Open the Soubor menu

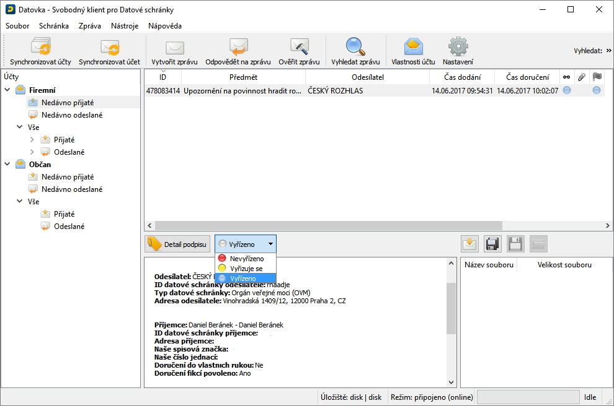tap(17, 26)
